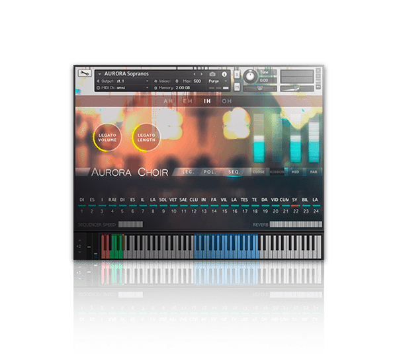Toggle the MID microphone position
The height and width of the screenshot is (359, 397).
(x=295, y=172)
